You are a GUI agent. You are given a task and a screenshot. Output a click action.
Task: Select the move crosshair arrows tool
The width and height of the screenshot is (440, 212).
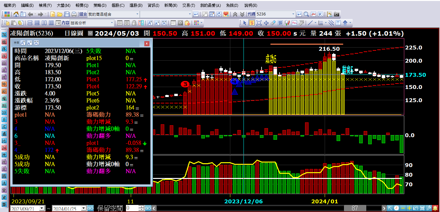266,23
